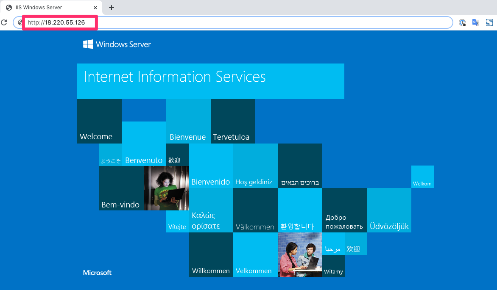Select the "Välkommen" tile
497x290 pixels.
255,210
